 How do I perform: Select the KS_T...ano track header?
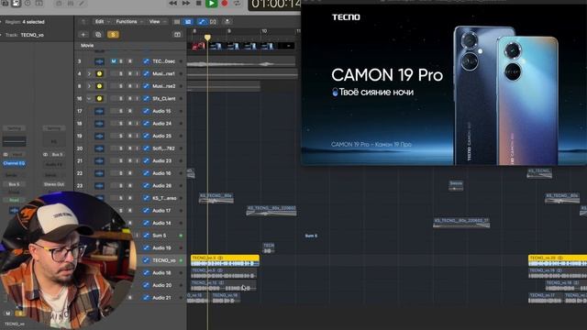click(x=164, y=198)
